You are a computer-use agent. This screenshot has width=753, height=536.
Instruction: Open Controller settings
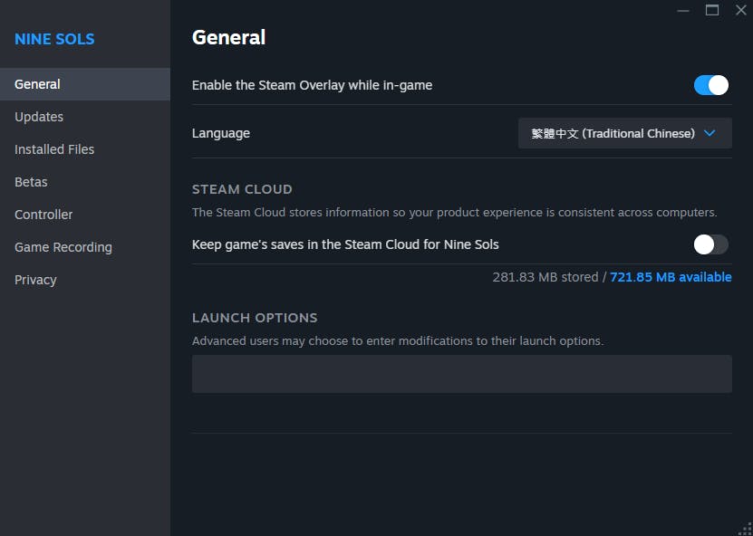point(43,215)
